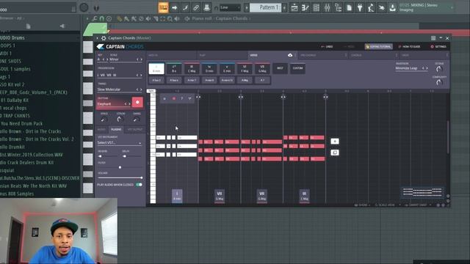Switch to the Plugins tab in sound panel
The image size is (470, 264).
pyautogui.click(x=116, y=129)
